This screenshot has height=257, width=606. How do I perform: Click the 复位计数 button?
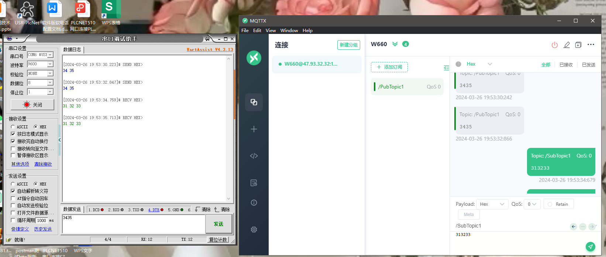218,240
